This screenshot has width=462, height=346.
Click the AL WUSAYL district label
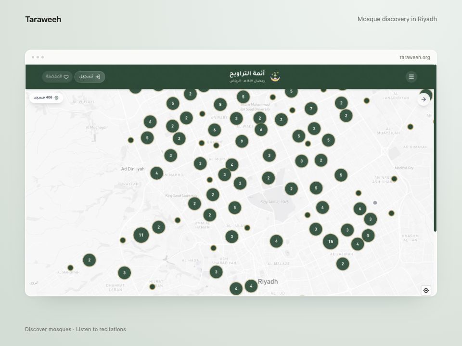tap(84, 102)
